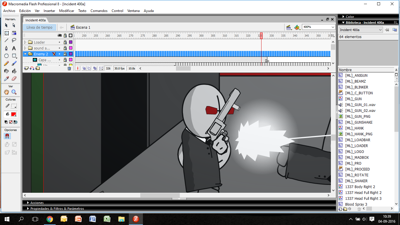
Task: Select the Eraser tool
Action: click(x=14, y=79)
